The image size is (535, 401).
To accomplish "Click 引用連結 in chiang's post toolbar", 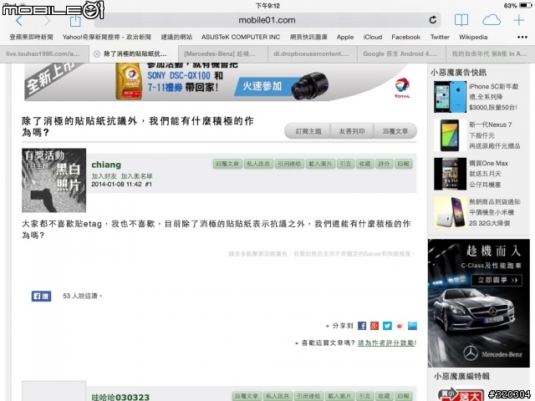I will tap(289, 164).
